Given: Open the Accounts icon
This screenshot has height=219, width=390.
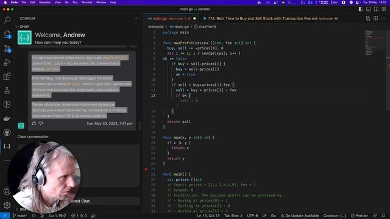Looking at the screenshot, I should click(x=7, y=192).
